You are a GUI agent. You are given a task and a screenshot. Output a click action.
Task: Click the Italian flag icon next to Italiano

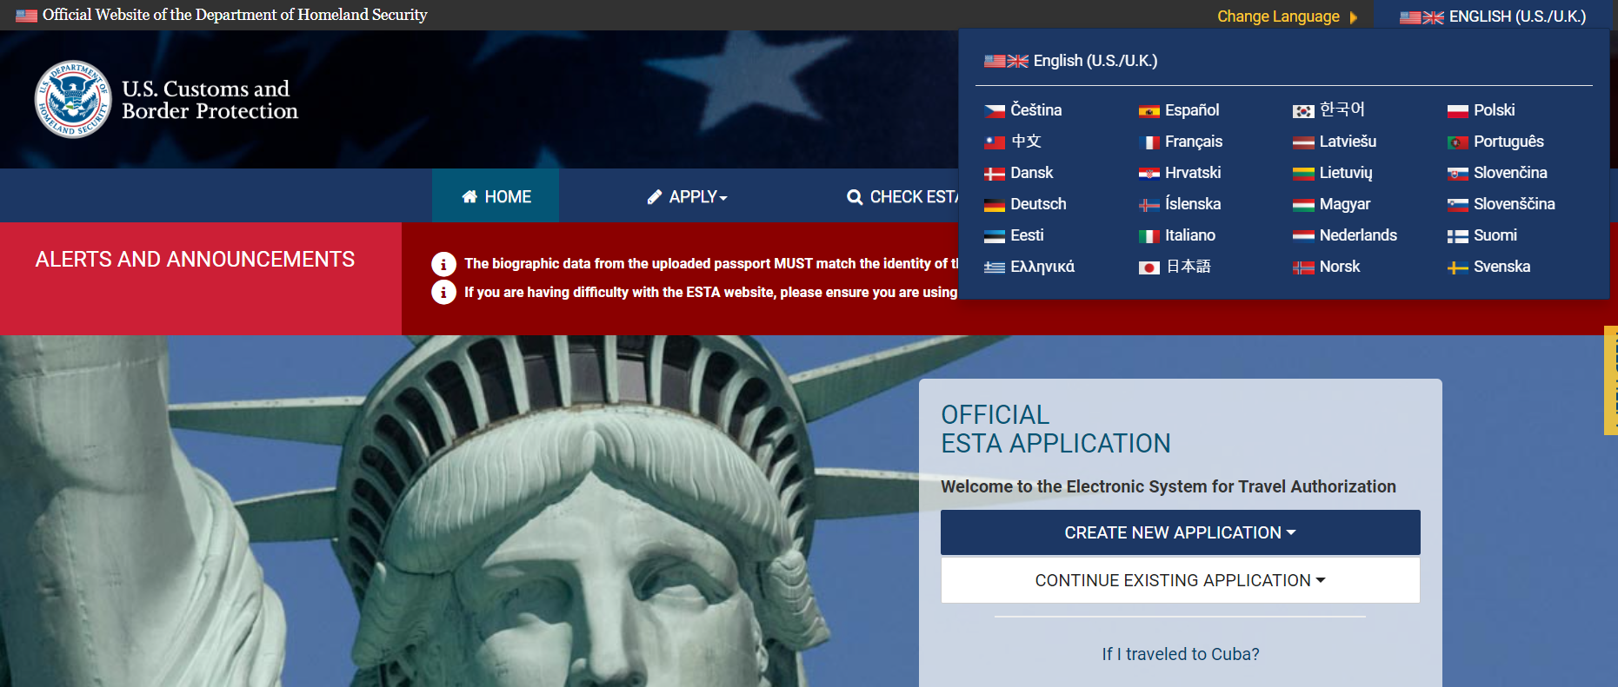click(1149, 236)
